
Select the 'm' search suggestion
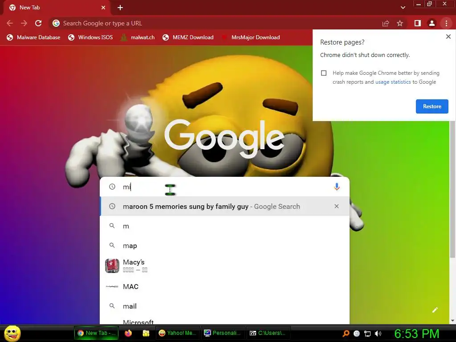pyautogui.click(x=224, y=226)
